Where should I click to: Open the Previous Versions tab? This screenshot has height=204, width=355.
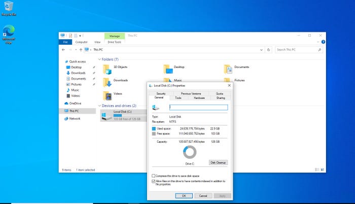pos(191,93)
